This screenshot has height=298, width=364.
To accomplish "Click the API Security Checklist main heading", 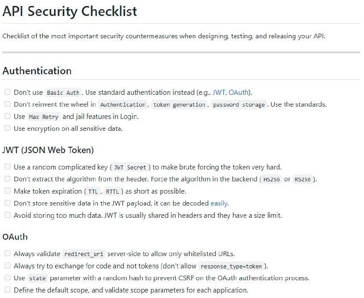I will tap(70, 11).
